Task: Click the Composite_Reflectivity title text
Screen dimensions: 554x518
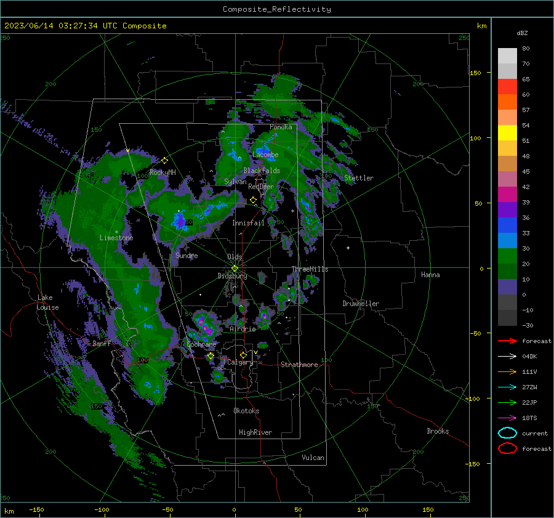Action: tap(276, 9)
